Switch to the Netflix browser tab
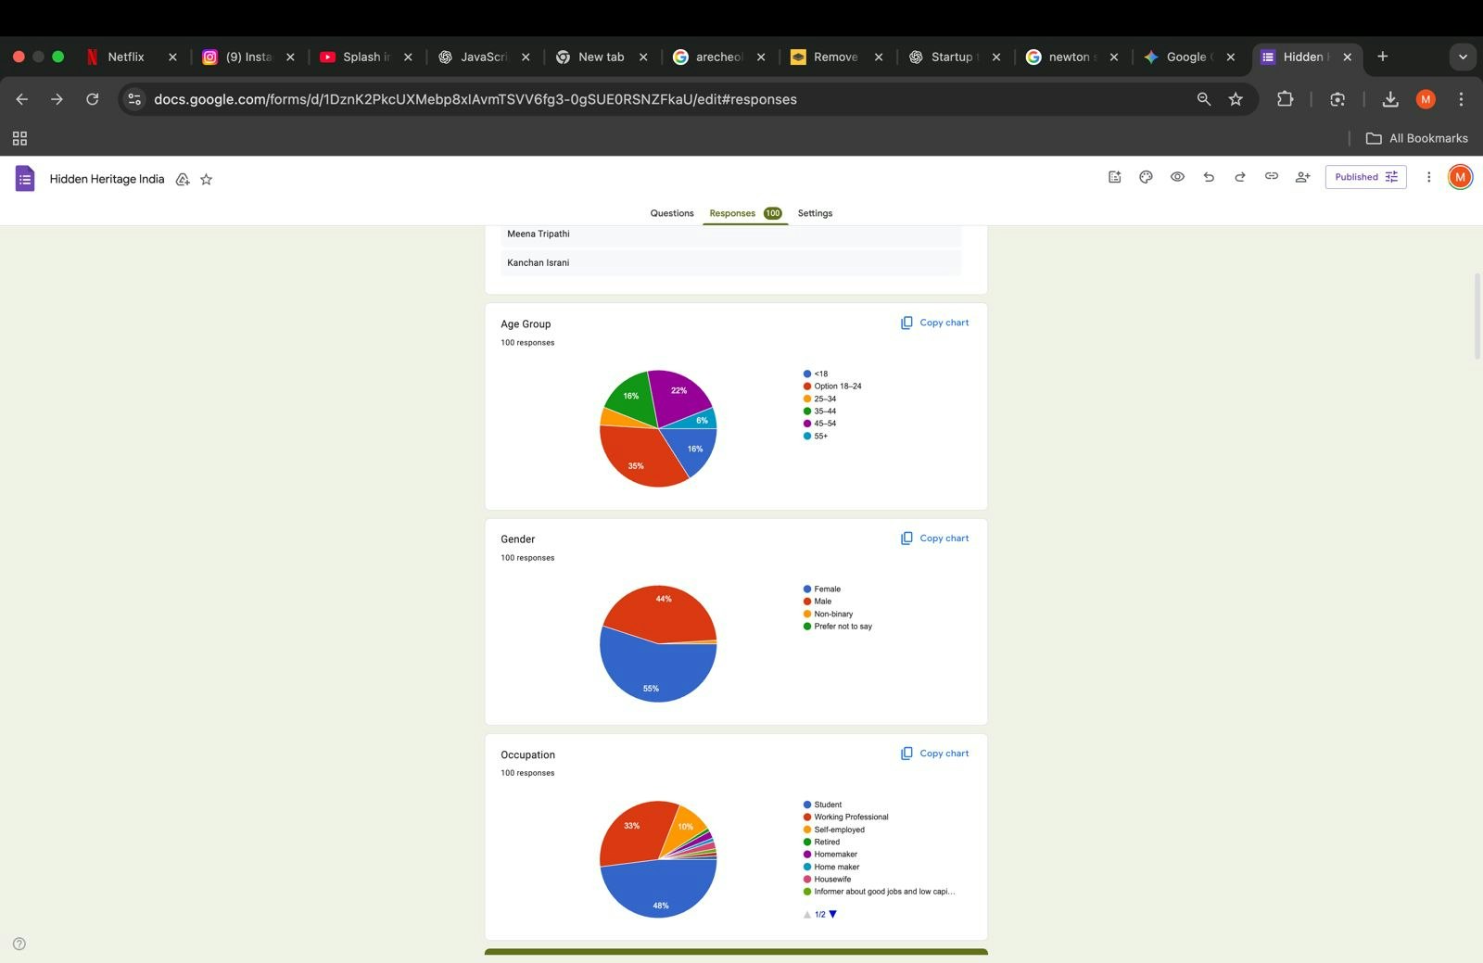1483x963 pixels. pyautogui.click(x=125, y=57)
